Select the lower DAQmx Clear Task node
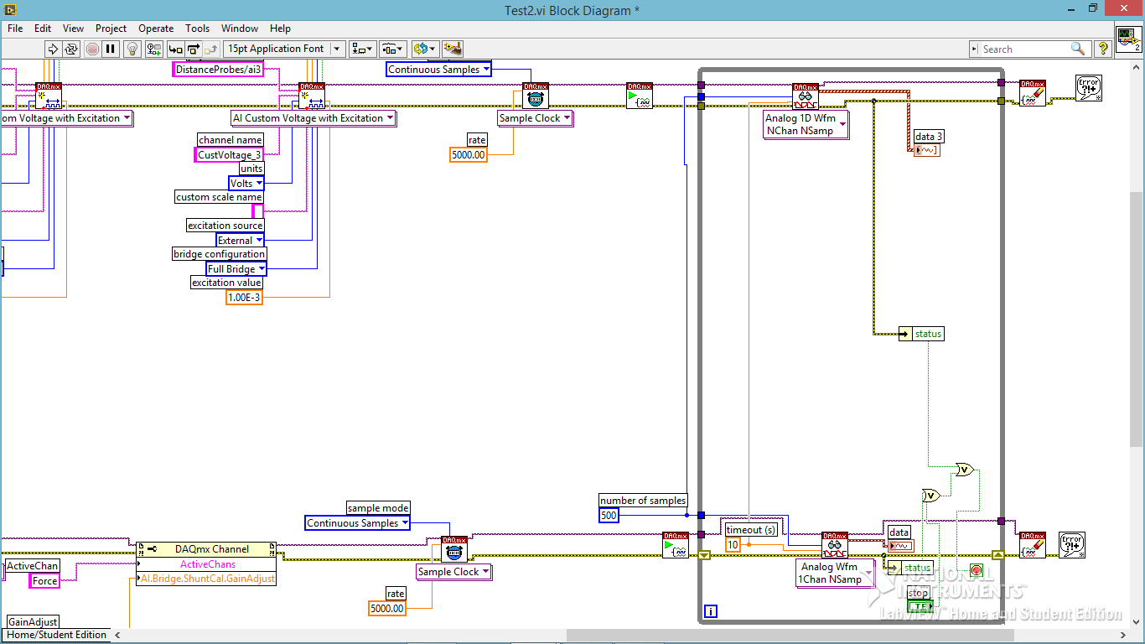Image resolution: width=1145 pixels, height=644 pixels. 1033,545
